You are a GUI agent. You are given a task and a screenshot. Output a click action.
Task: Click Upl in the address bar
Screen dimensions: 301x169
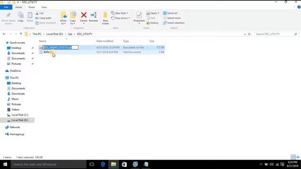(70, 34)
